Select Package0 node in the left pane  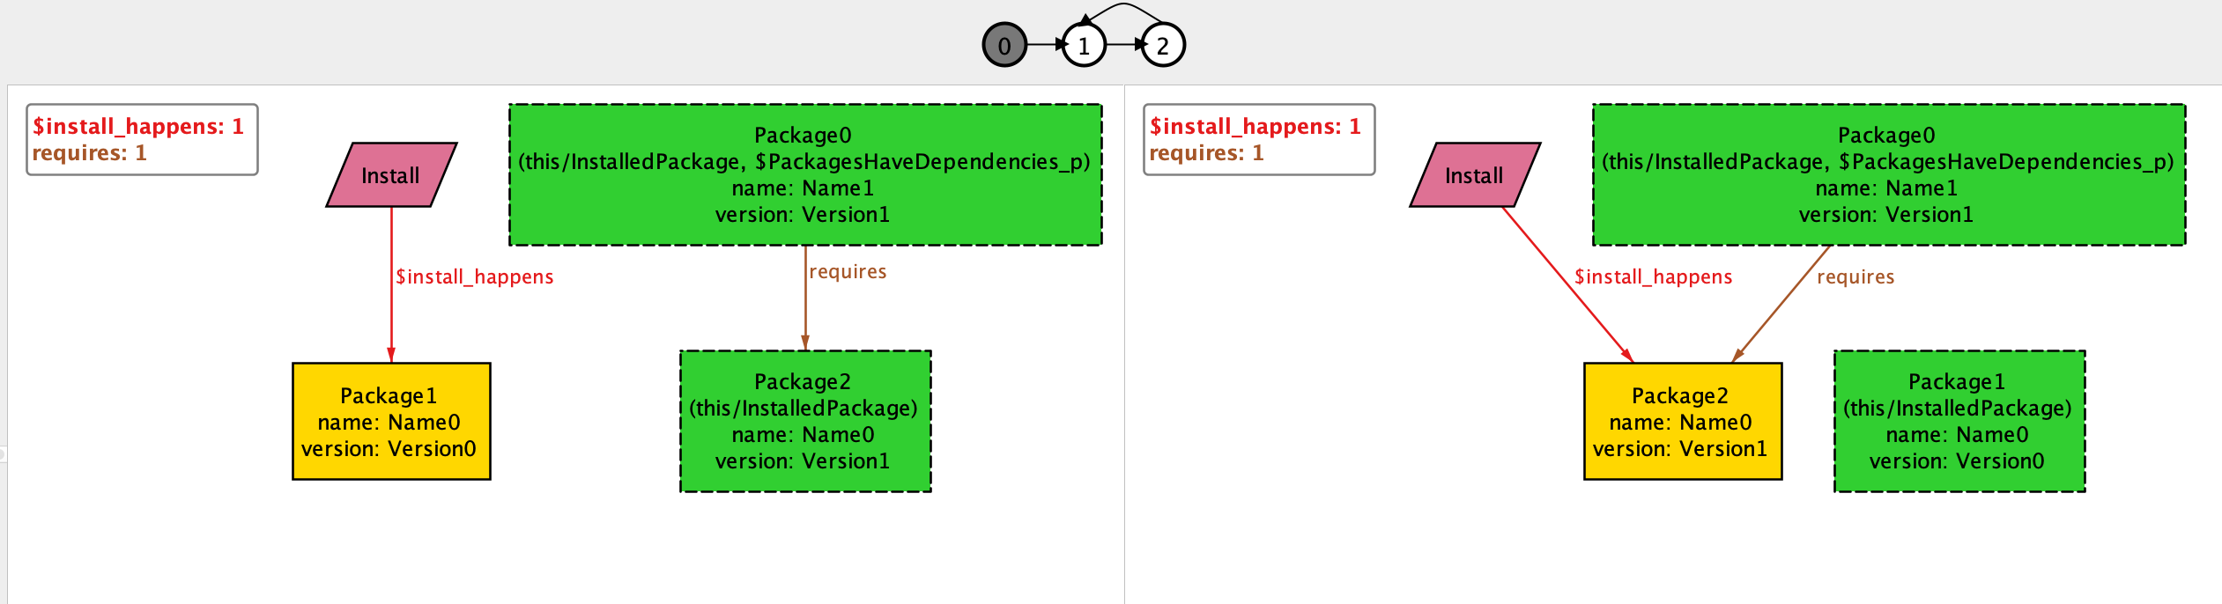coord(805,174)
